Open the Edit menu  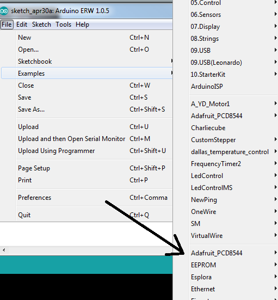22,25
